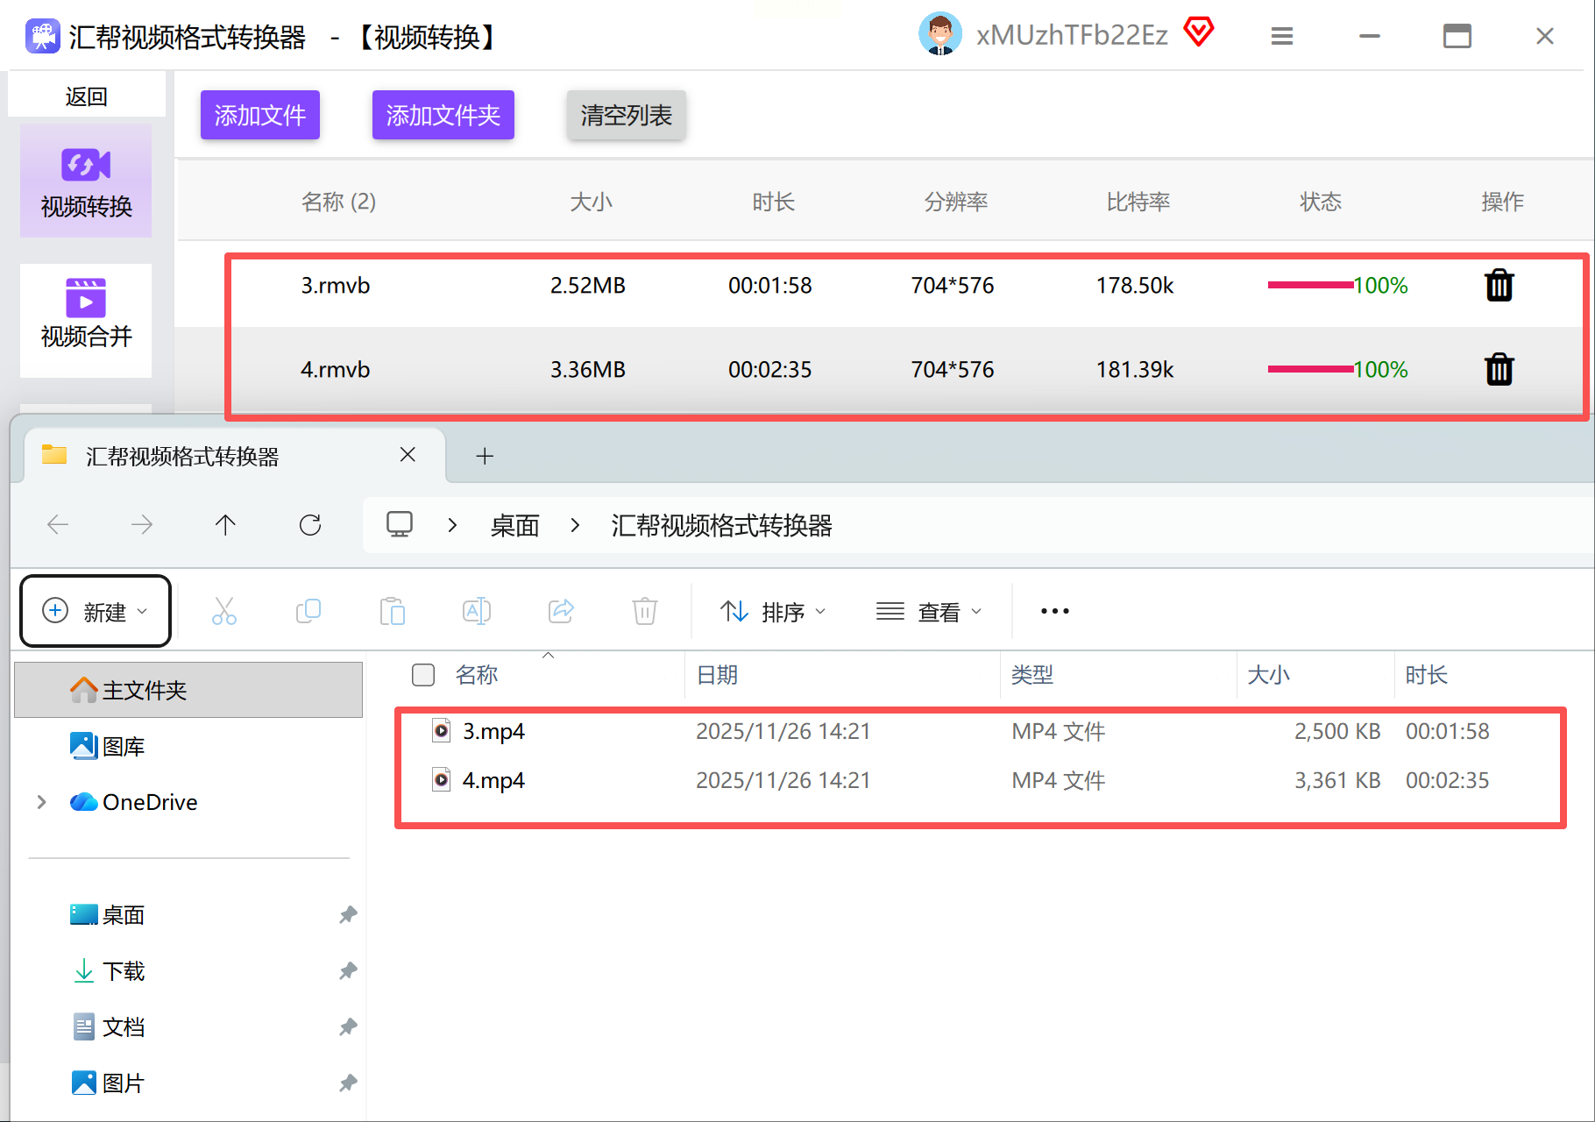
Task: Click the 添加文件 button
Action: point(260,115)
